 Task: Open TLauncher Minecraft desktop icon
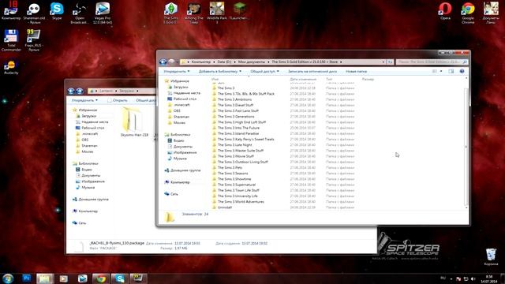[238, 12]
